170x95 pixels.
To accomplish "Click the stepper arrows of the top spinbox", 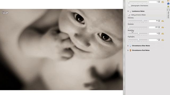I will 159,2.
